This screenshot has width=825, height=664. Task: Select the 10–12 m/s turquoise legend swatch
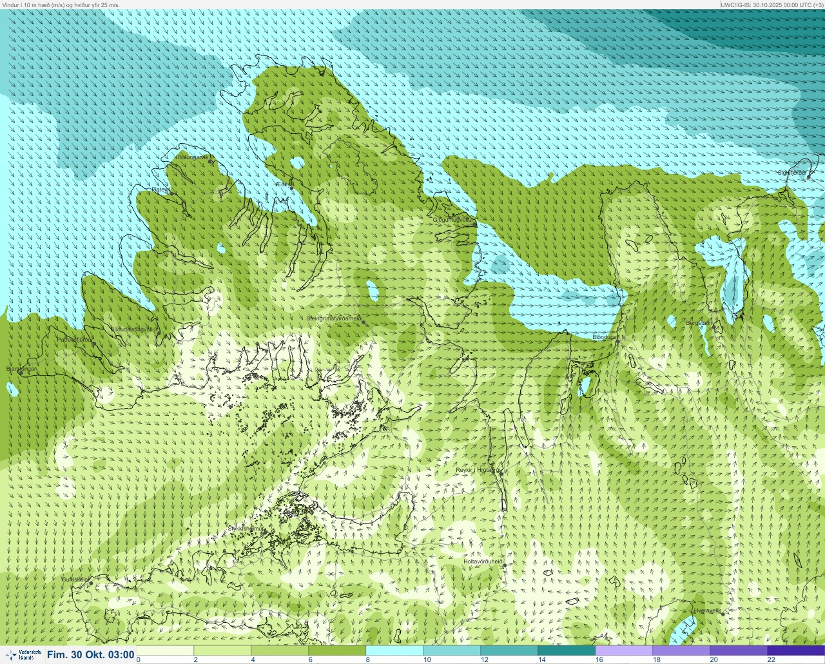(452, 650)
